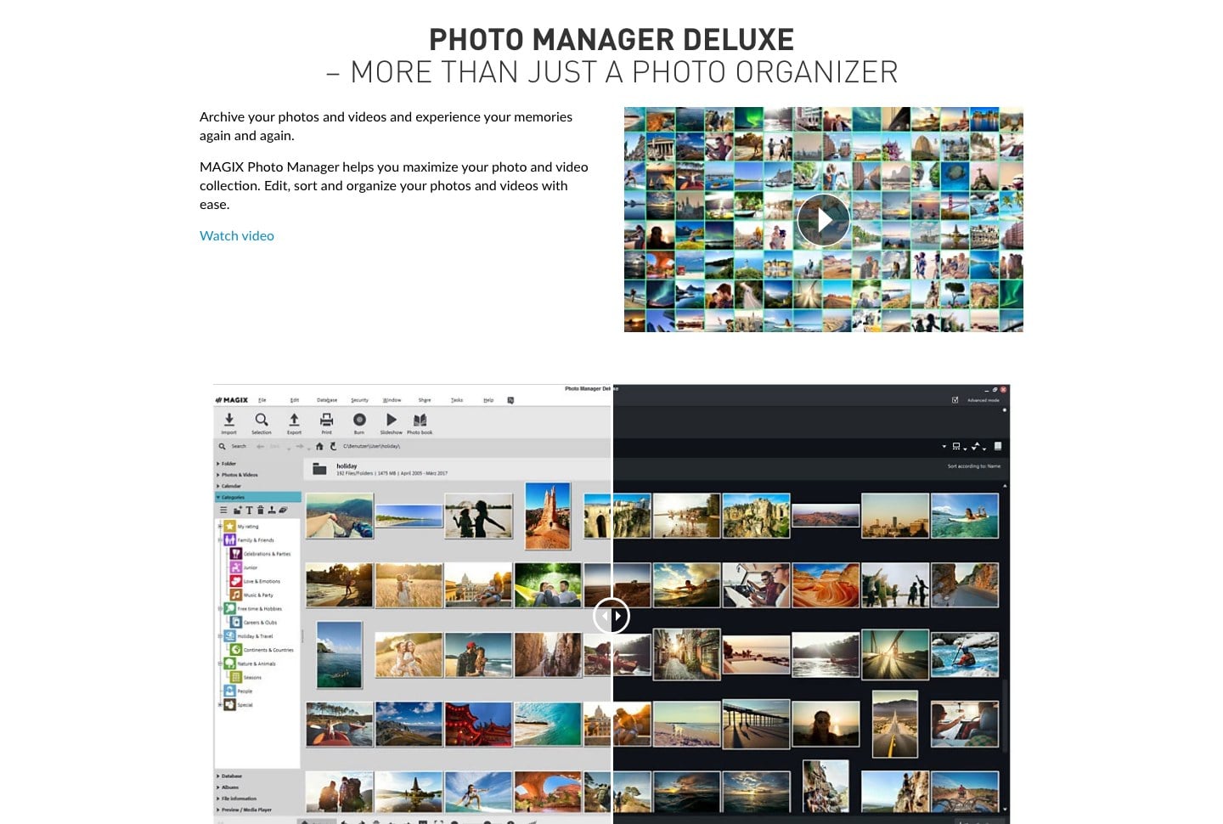Screen dimensions: 1223x824
Task: Open the Selection magnifier tool
Action: (x=262, y=420)
